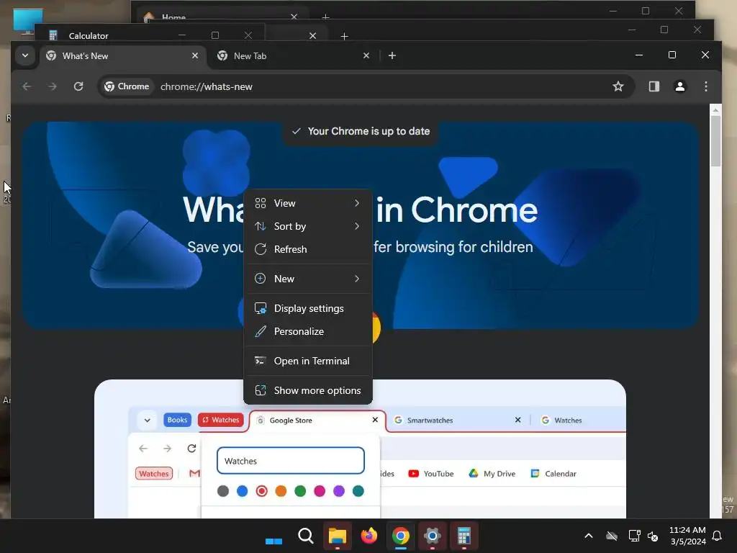Open the notifications bell
Screen dimensions: 737x553
point(718,536)
